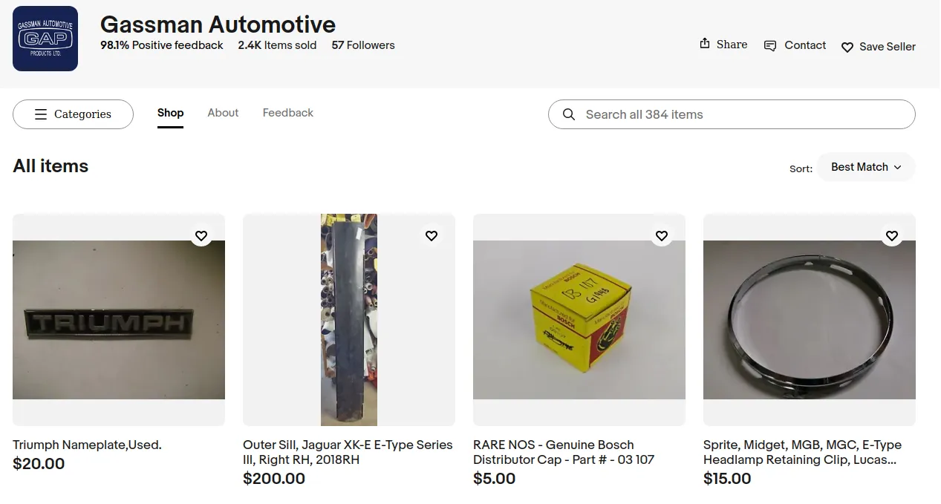Click the Share upload icon
This screenshot has width=941, height=504.
click(x=705, y=44)
